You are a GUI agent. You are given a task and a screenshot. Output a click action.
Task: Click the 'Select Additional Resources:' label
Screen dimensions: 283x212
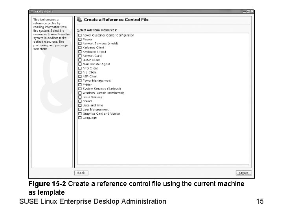[x=97, y=30]
